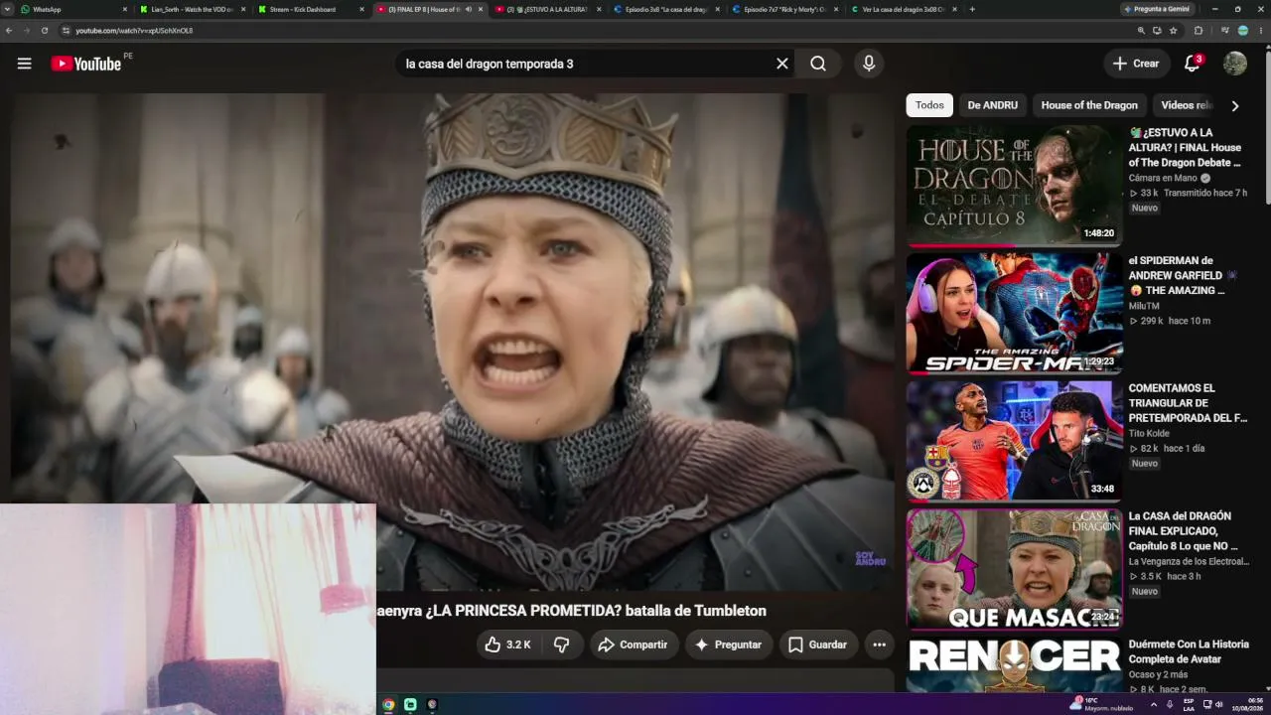Screen dimensions: 1271x715
Task: Open the Avatar RENACER video thumbnail
Action: pyautogui.click(x=1014, y=664)
